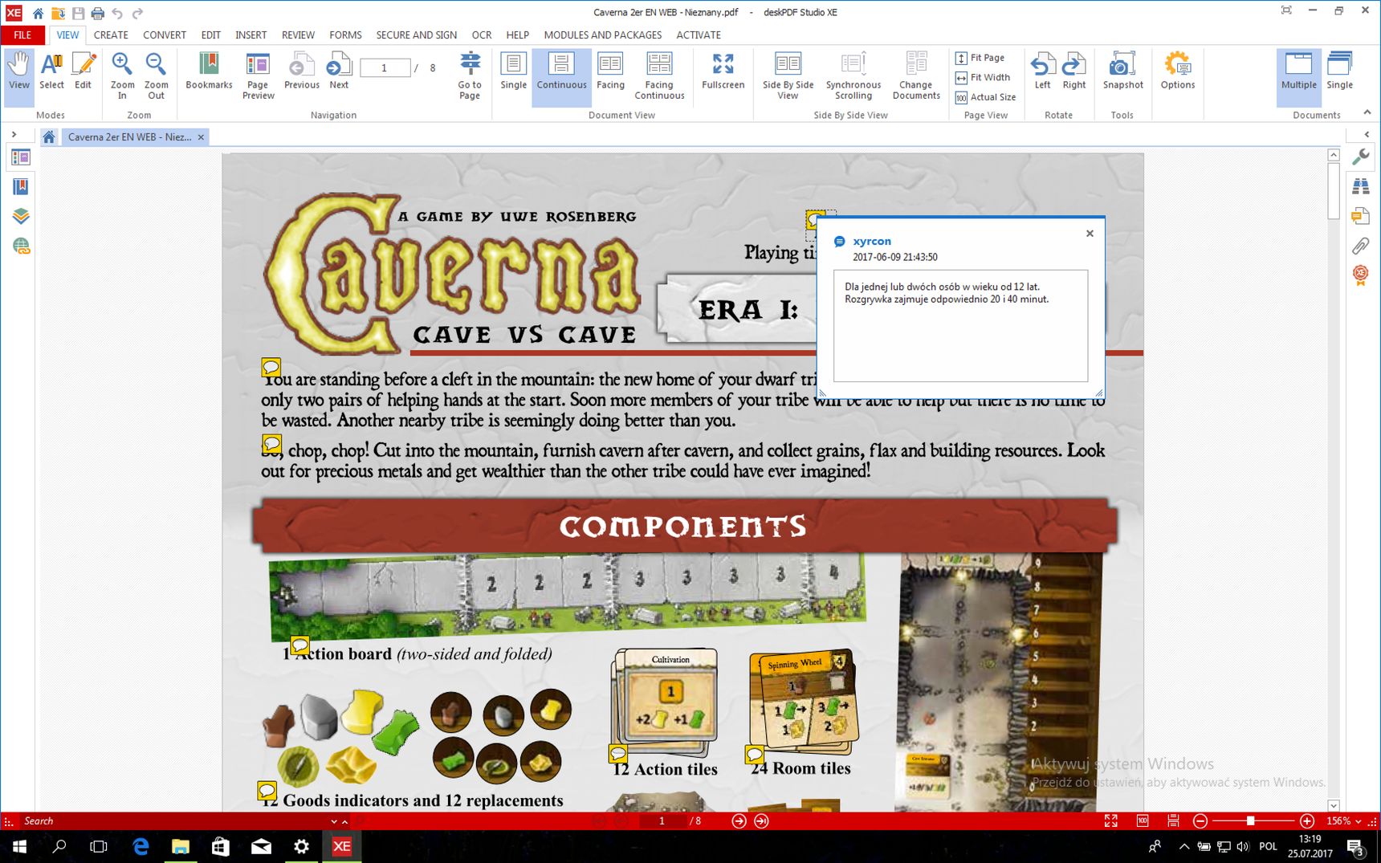Image resolution: width=1381 pixels, height=863 pixels.
Task: Open the Bookmarks panel from ribbon
Action: tap(209, 72)
